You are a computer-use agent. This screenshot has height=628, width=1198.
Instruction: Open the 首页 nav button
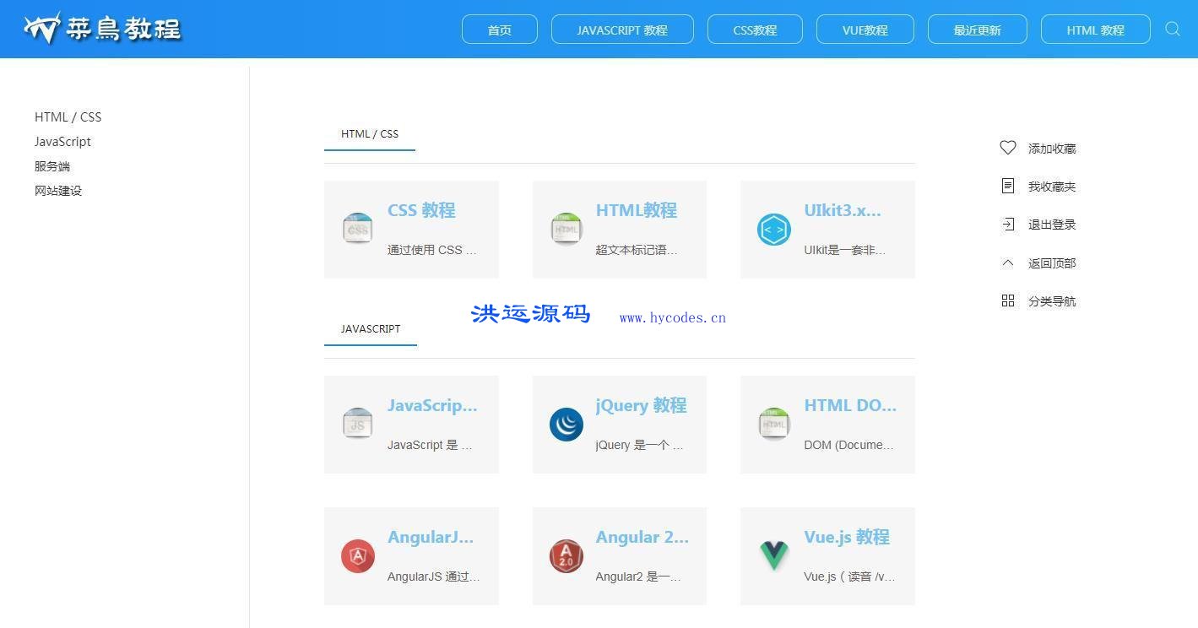tap(500, 30)
